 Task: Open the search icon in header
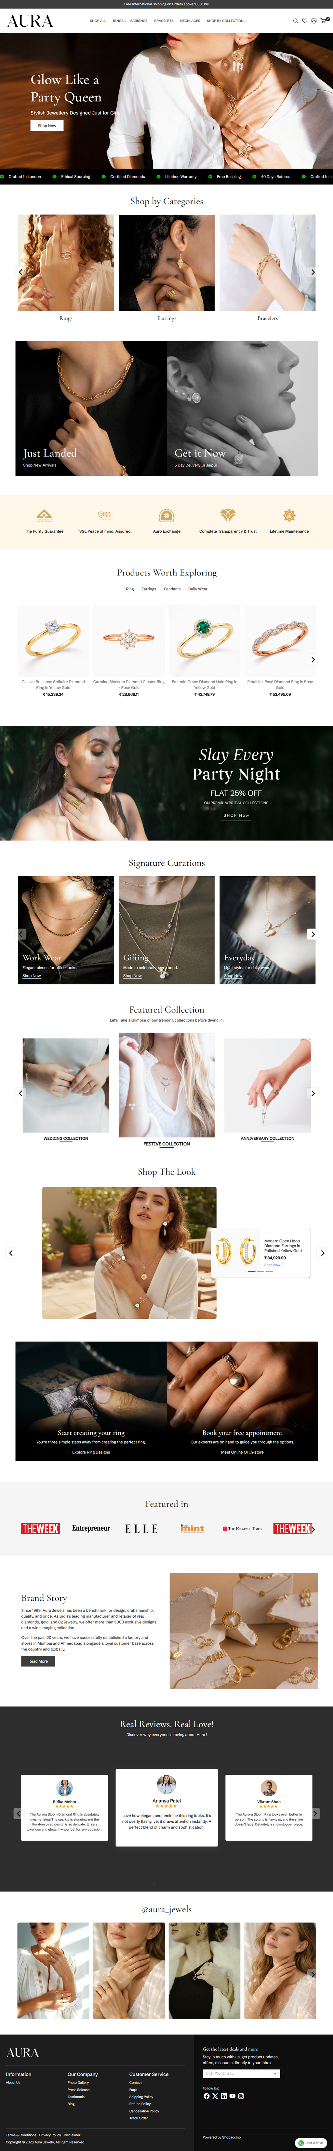296,21
